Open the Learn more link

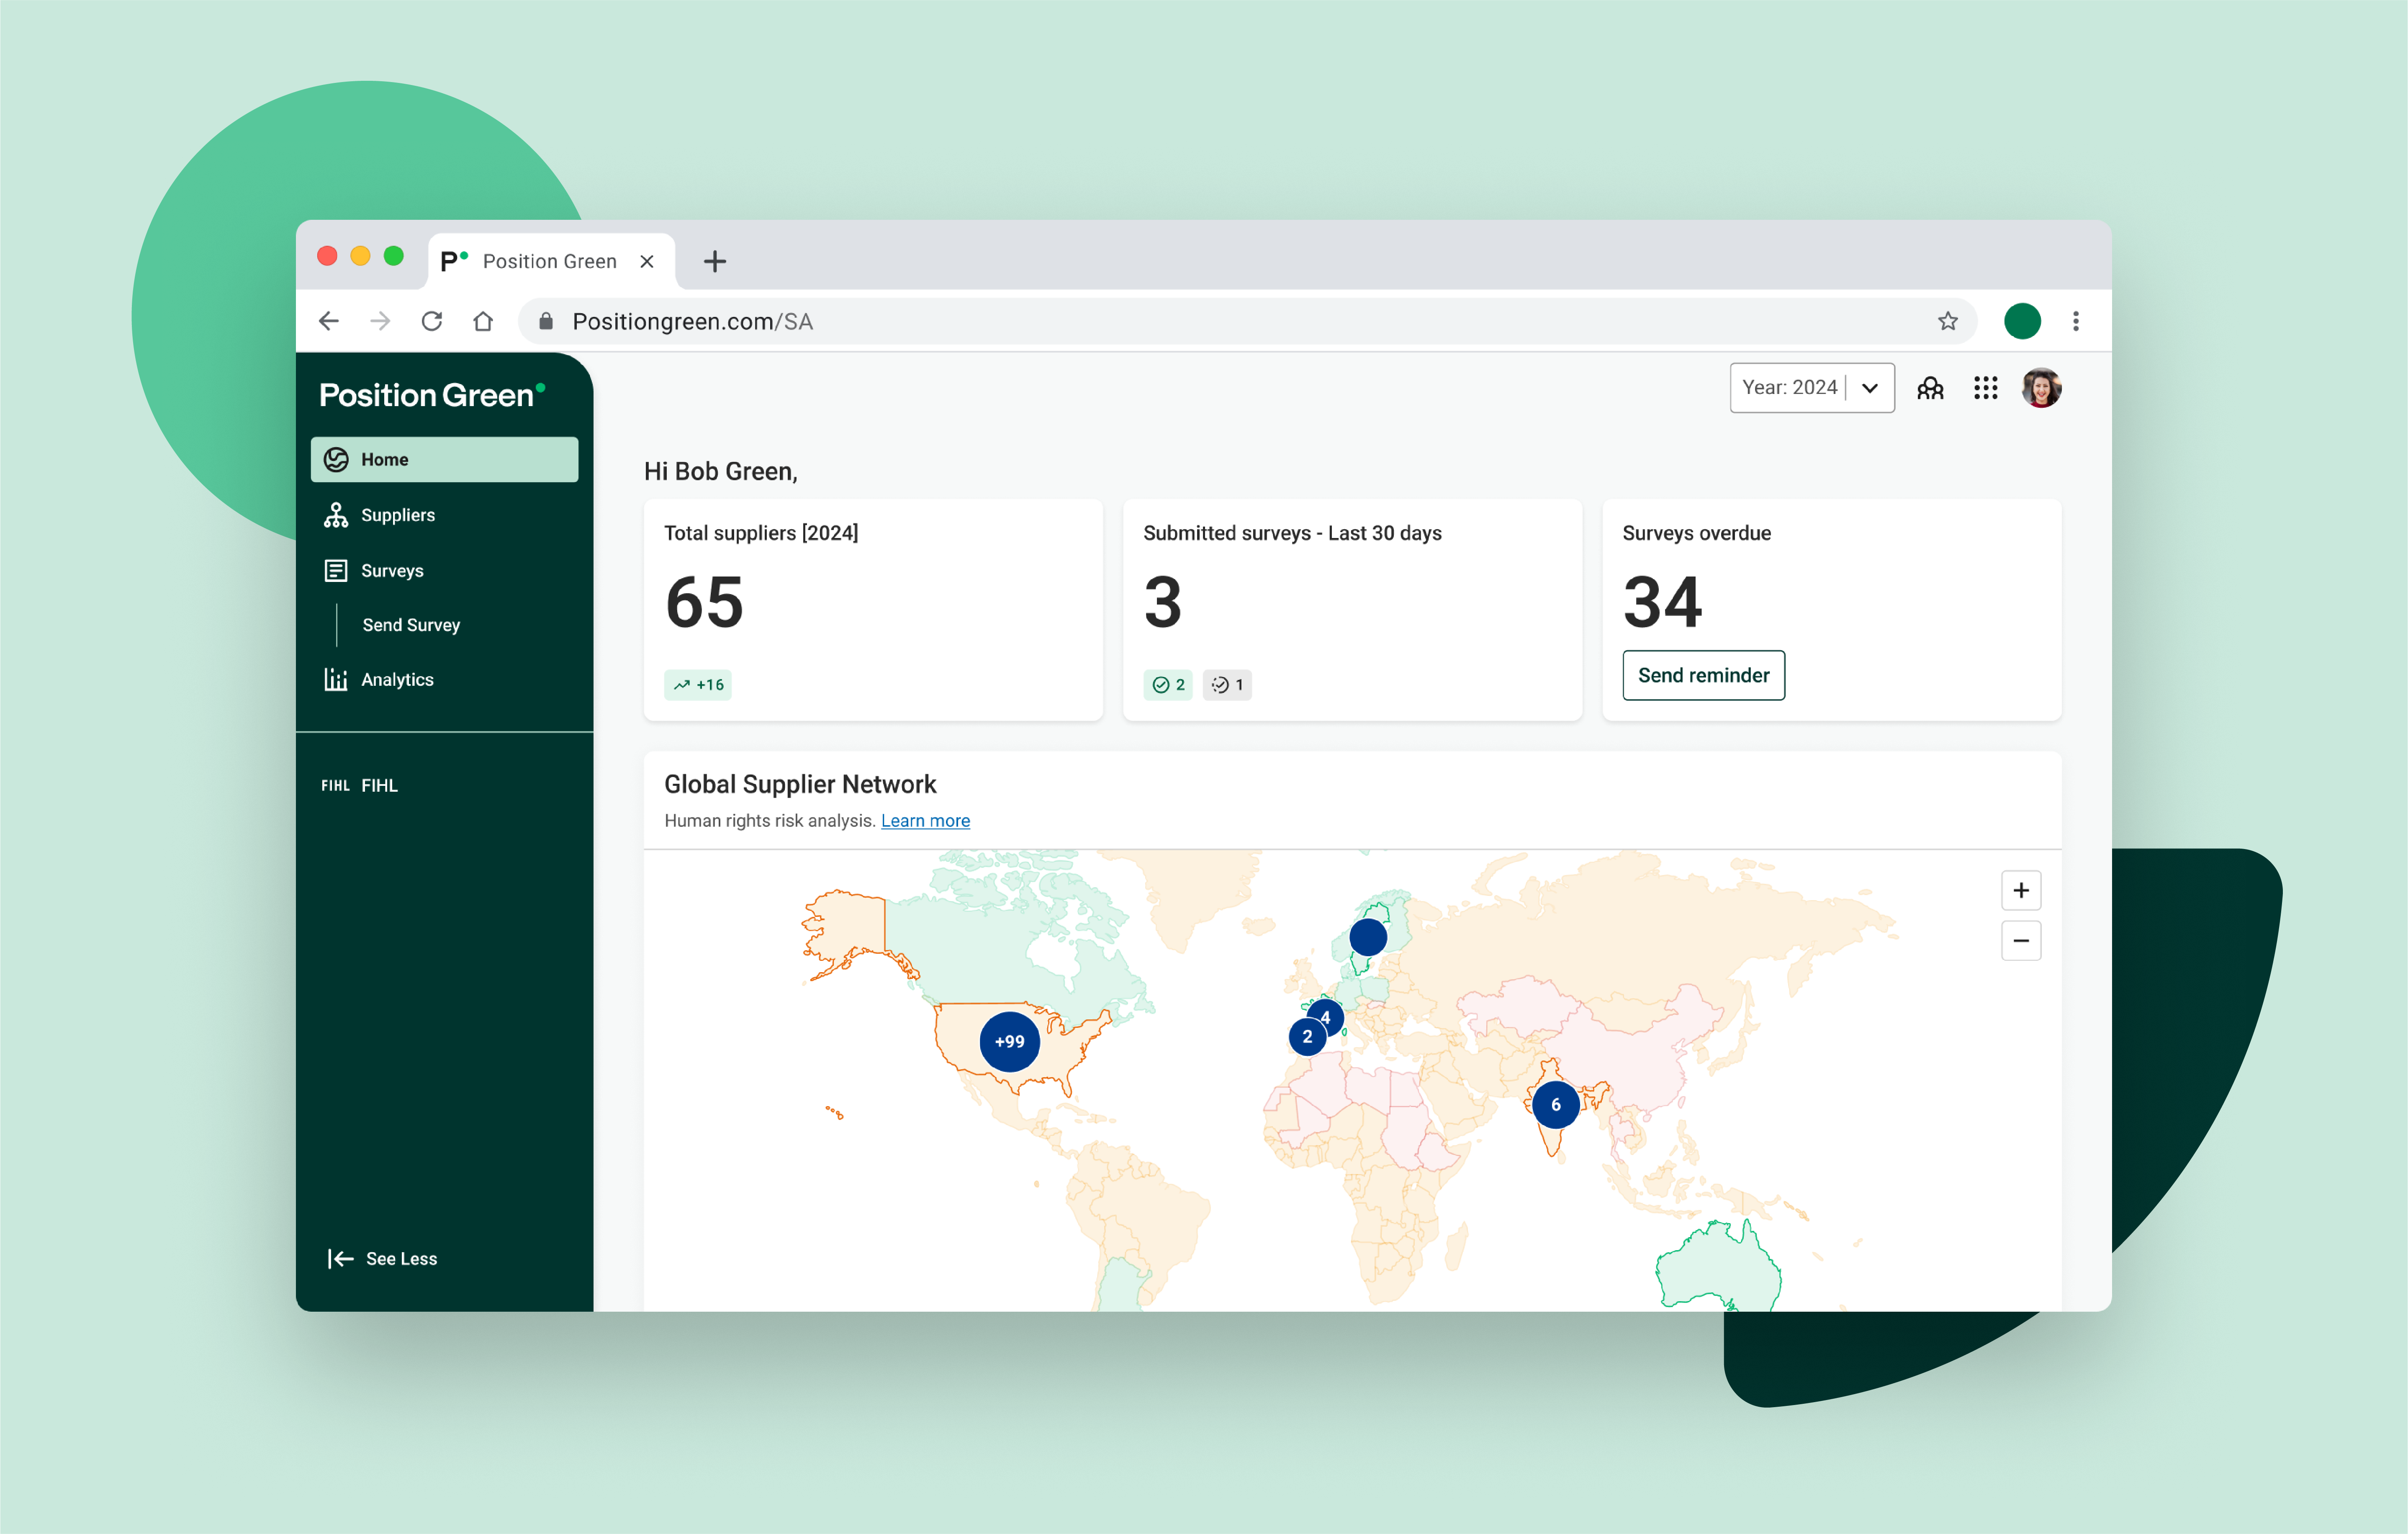925,820
